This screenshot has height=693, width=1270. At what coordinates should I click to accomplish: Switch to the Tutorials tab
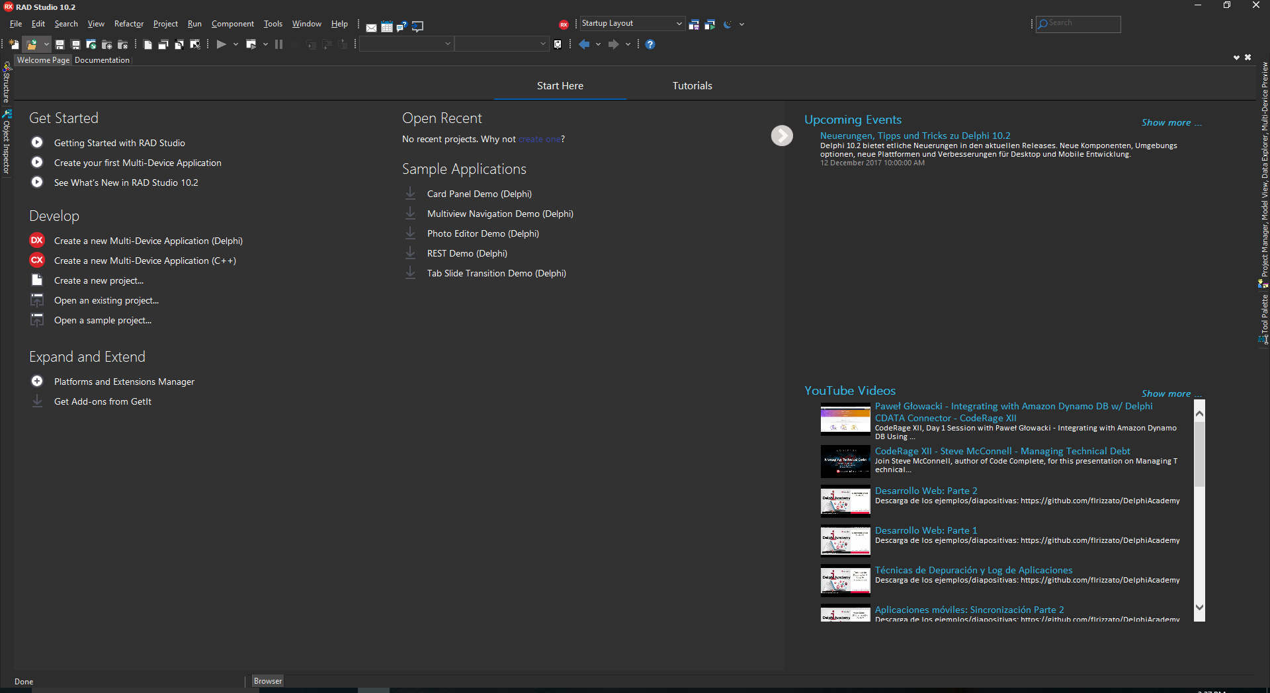tap(693, 86)
